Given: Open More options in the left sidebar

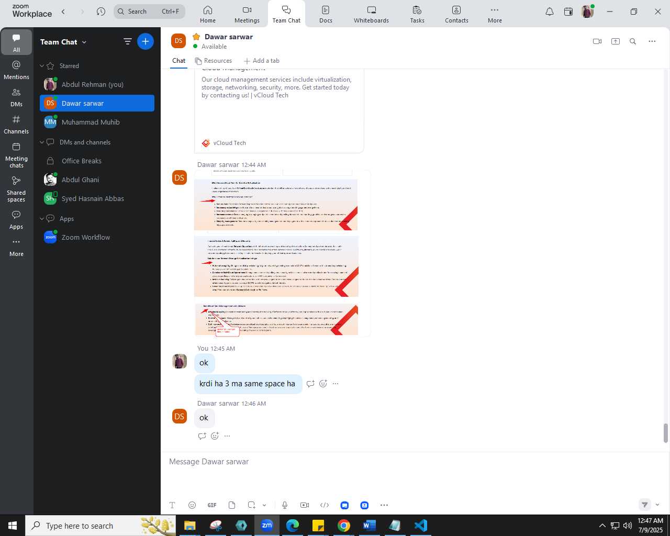Looking at the screenshot, I should click(16, 247).
